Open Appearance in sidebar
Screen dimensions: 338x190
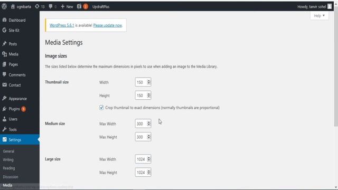click(17, 99)
